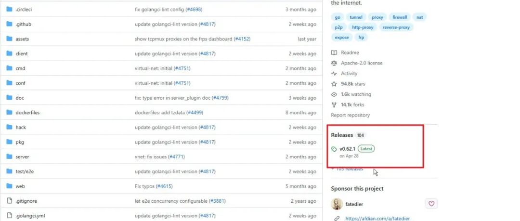Open the server directory

tap(22, 156)
